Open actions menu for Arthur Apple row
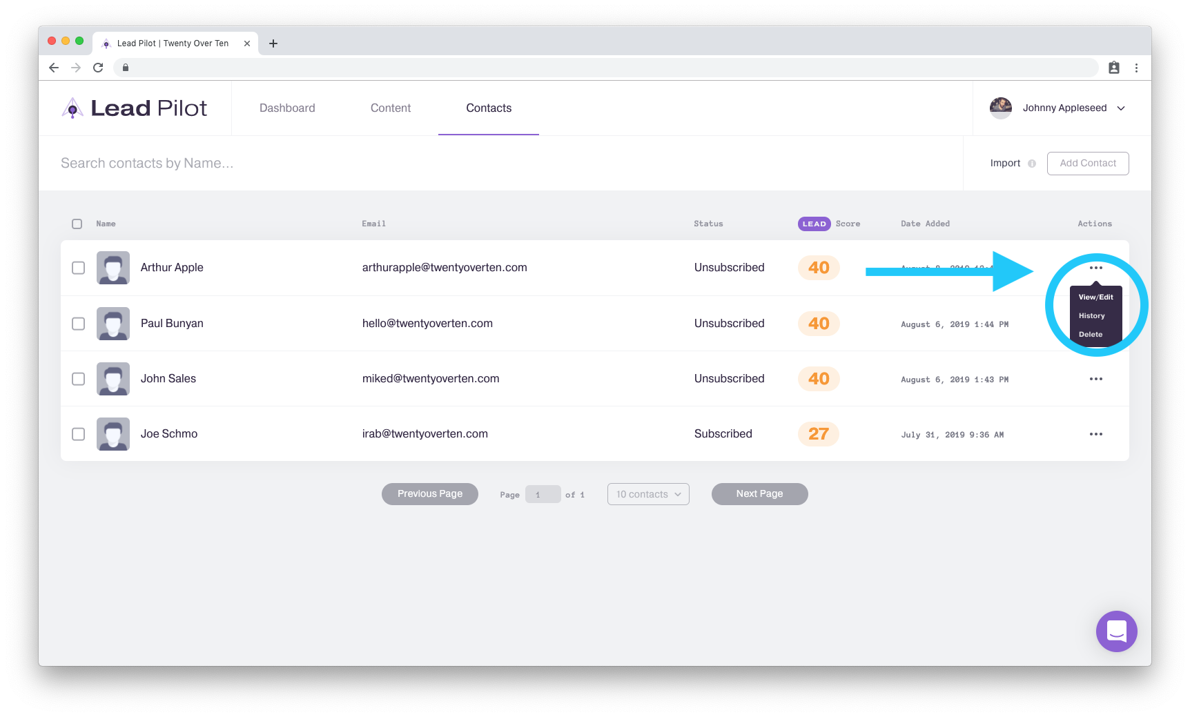 click(x=1096, y=268)
